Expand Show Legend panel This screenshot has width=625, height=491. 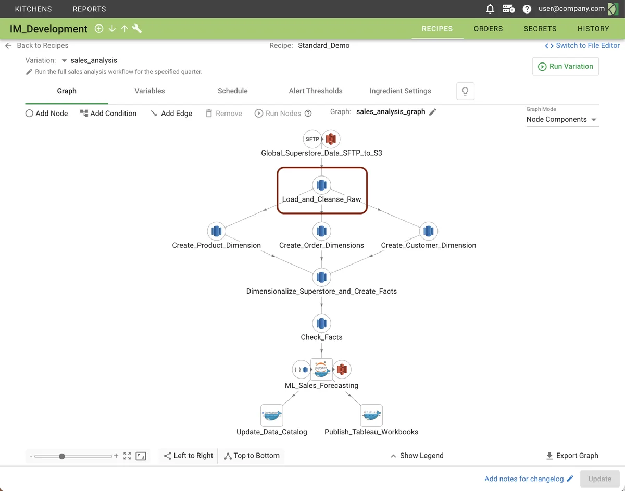point(417,456)
